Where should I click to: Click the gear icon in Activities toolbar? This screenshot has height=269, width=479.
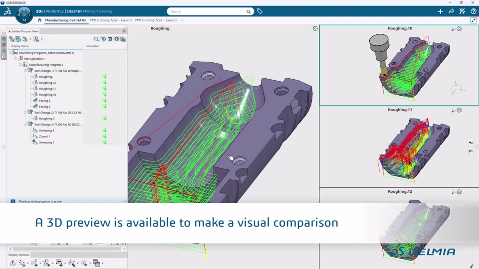[116, 39]
